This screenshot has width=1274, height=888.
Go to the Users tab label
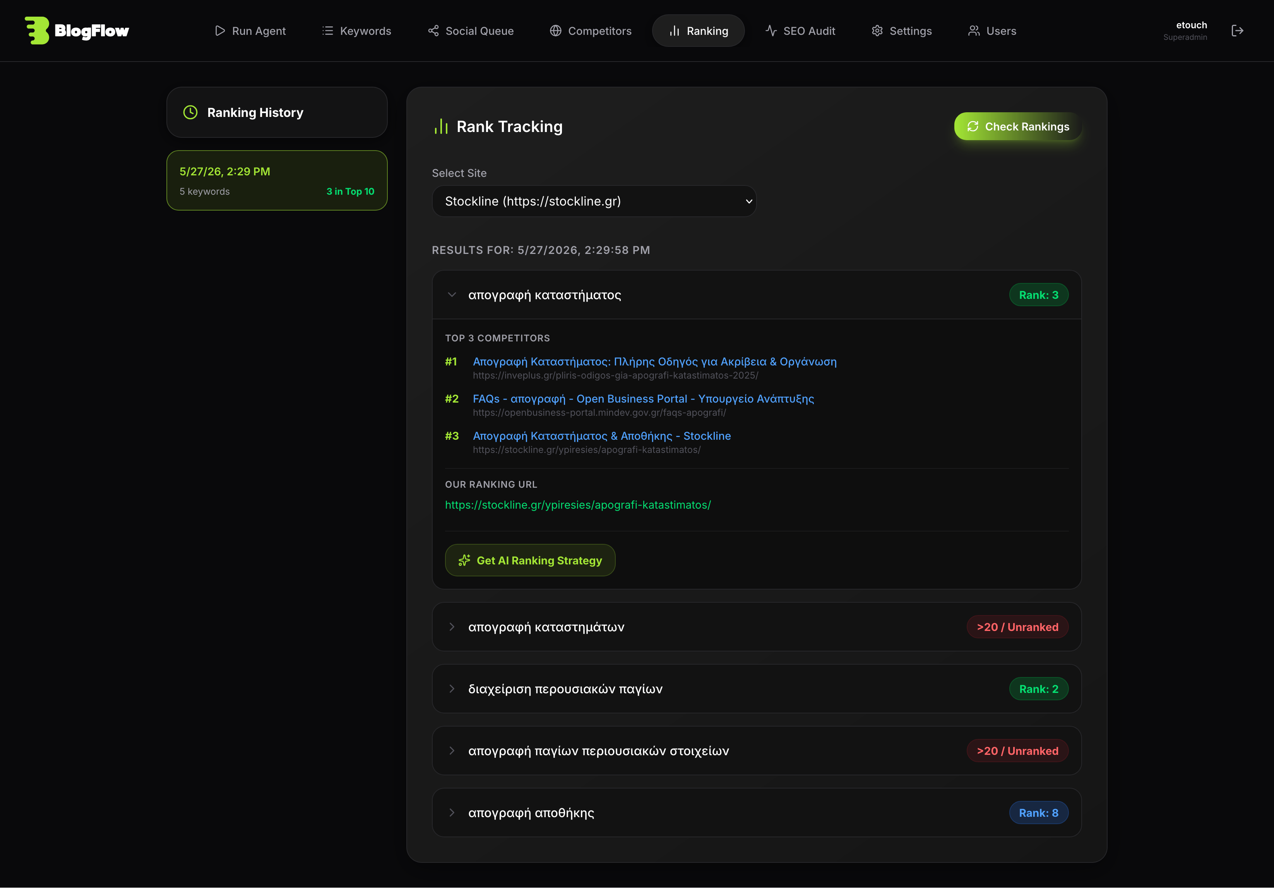point(1001,31)
